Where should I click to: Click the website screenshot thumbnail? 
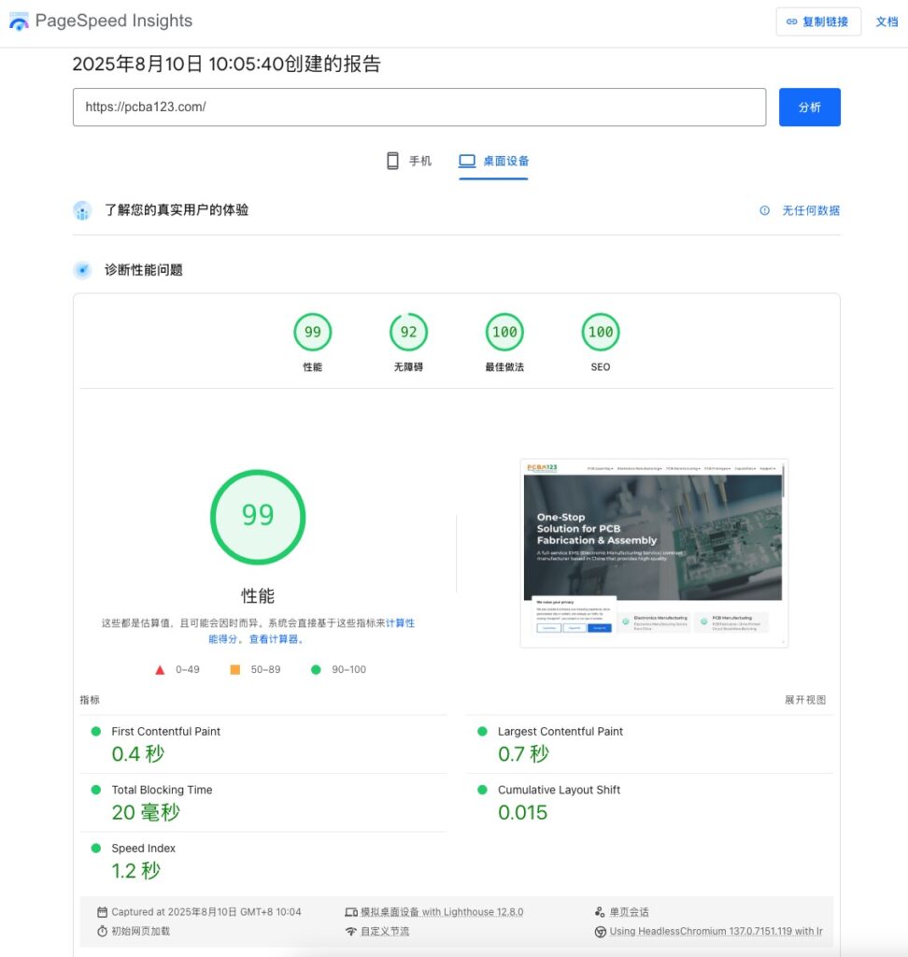(654, 550)
